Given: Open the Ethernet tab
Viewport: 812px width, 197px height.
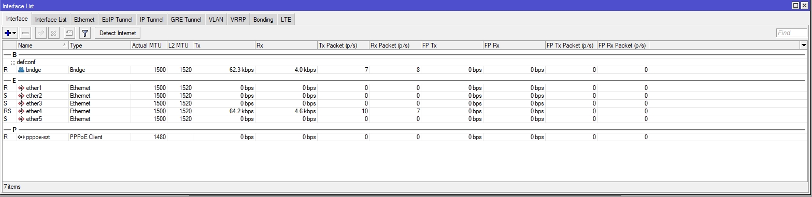Looking at the screenshot, I should point(84,20).
